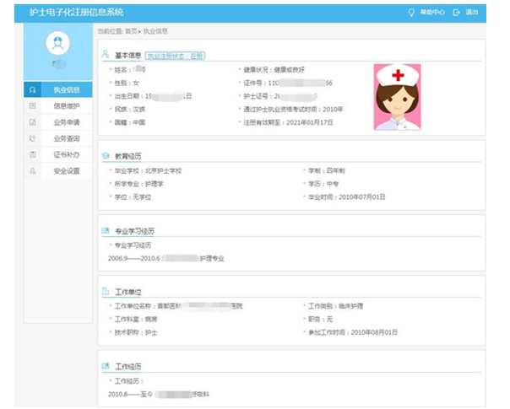Click the 安全设置 sidebar icon
Viewport: 510px width, 409px height.
[x=33, y=170]
